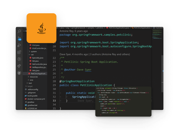Click PetClinicApplication.java in the breadcrumb
Image resolution: width=179 pixels, height=130 pixels.
pos(119,28)
